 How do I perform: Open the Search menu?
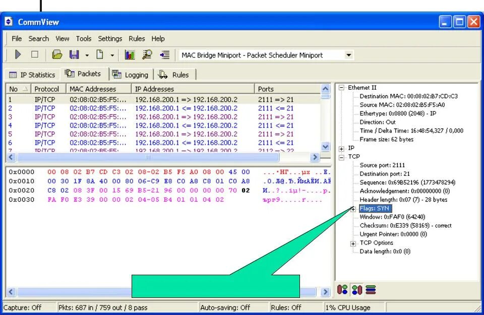coord(39,39)
